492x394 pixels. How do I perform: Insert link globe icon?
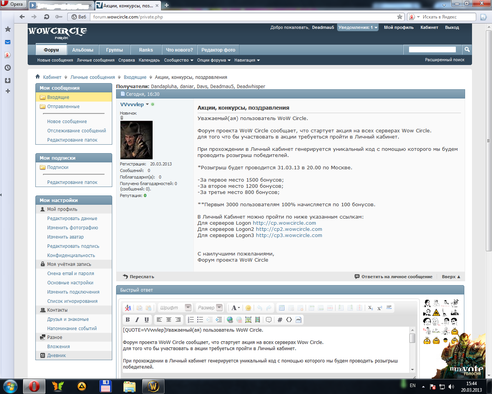pos(230,320)
